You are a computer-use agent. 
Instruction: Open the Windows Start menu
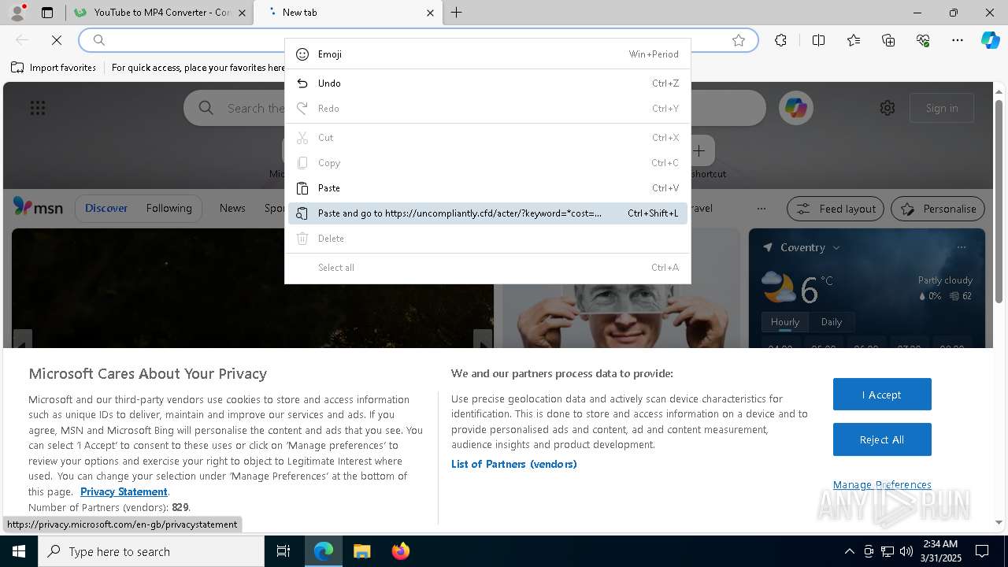tap(19, 551)
